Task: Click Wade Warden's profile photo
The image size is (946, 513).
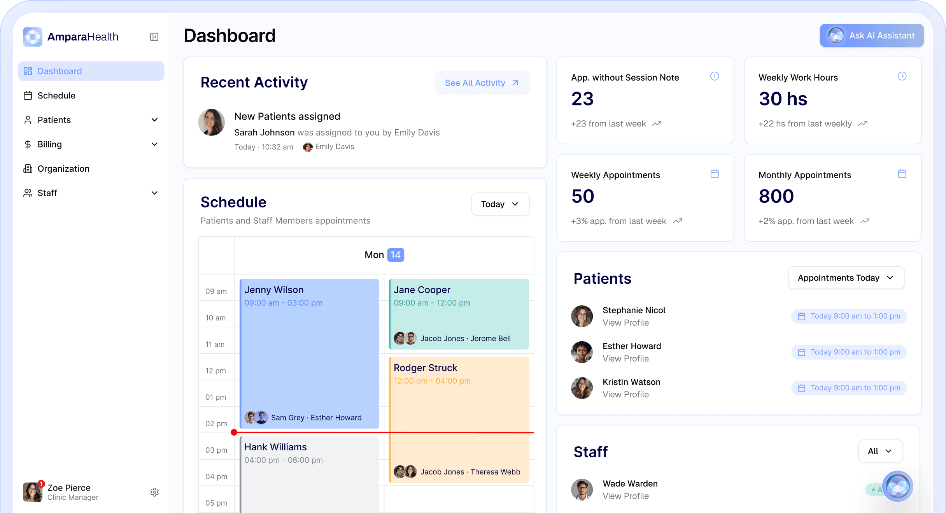Action: click(x=582, y=490)
